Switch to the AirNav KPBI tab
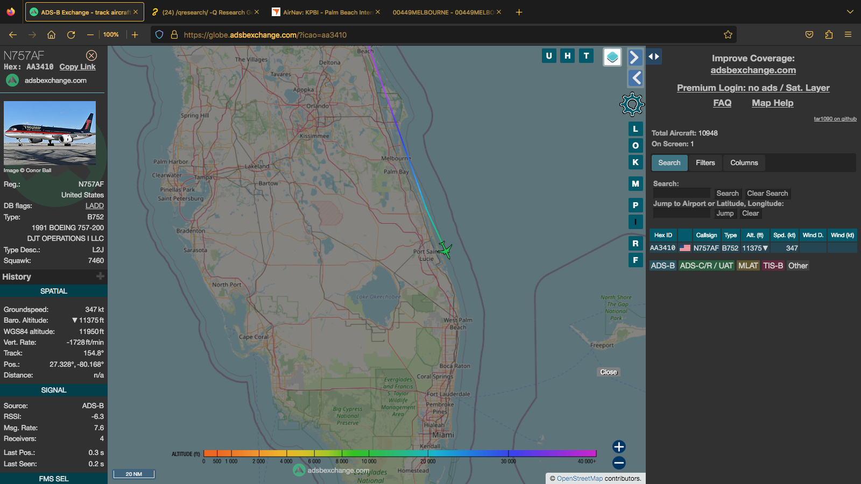The height and width of the screenshot is (484, 861). point(326,12)
